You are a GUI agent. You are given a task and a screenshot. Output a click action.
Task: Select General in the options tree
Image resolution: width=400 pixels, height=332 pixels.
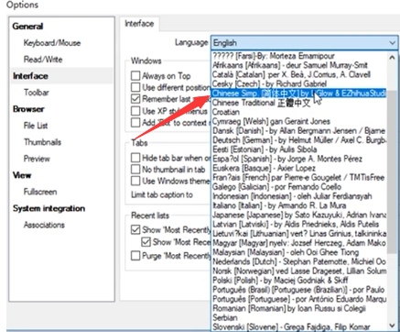[x=27, y=27]
